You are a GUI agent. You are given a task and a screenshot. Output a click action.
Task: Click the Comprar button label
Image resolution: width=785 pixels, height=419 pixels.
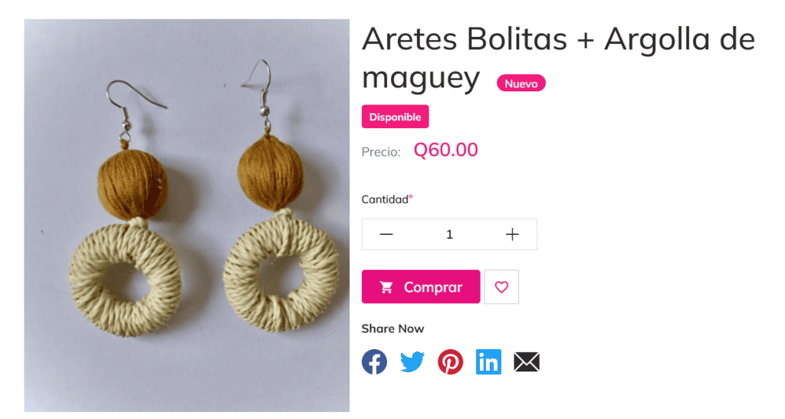point(433,287)
